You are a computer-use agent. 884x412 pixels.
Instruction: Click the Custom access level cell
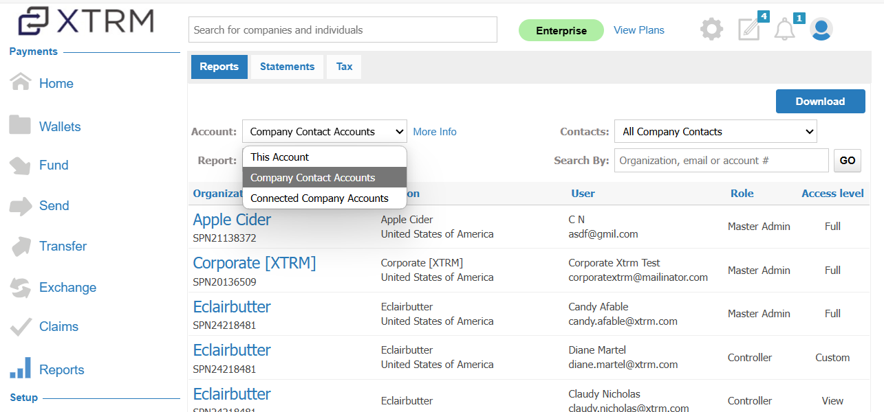click(x=832, y=357)
